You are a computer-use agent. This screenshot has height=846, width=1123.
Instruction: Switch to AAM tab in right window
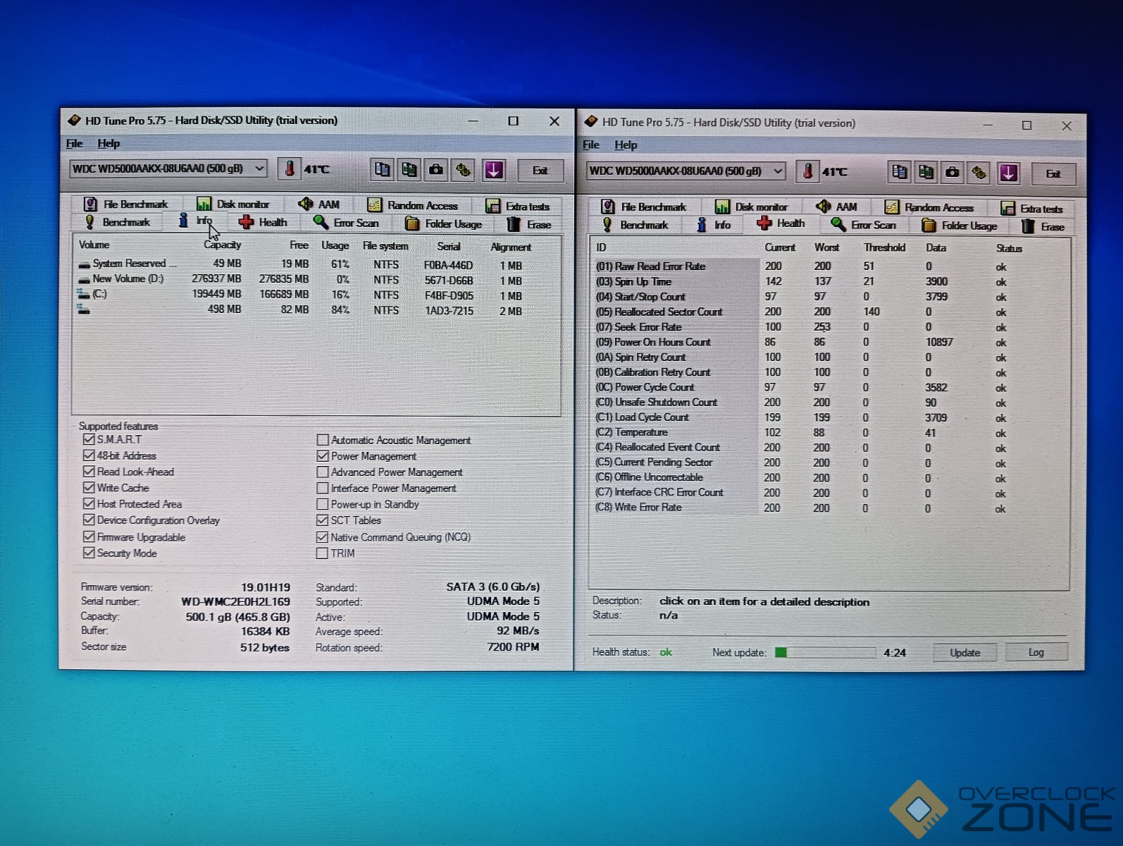point(837,207)
